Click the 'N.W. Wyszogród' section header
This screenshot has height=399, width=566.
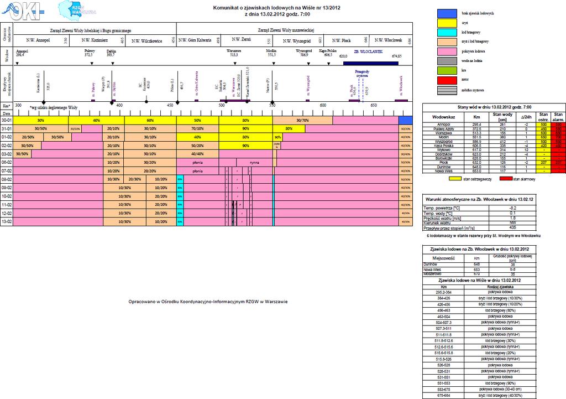pos(297,41)
